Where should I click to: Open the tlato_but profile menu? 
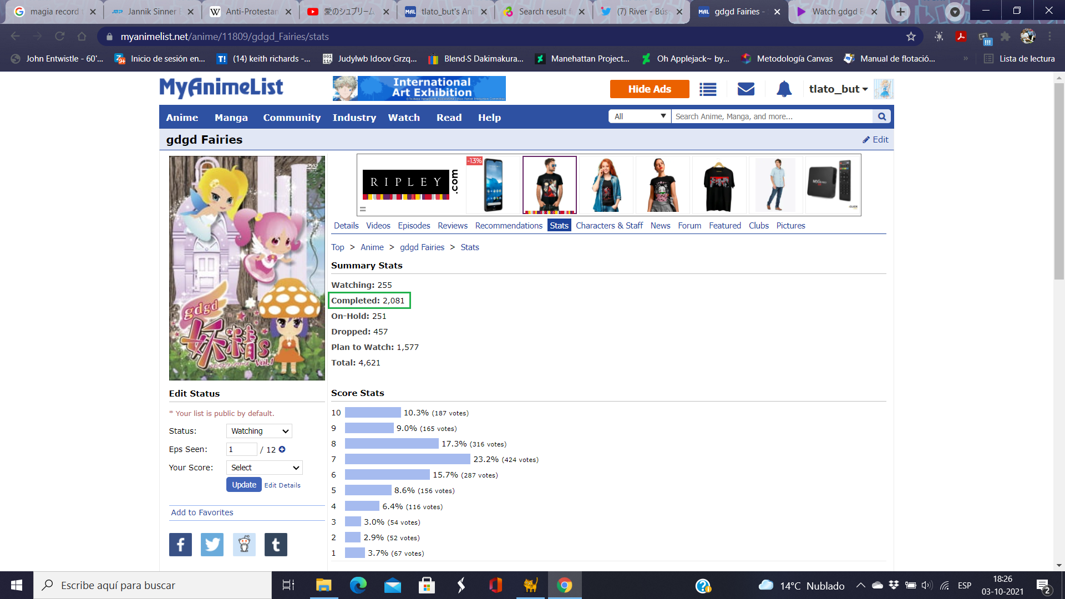click(838, 89)
